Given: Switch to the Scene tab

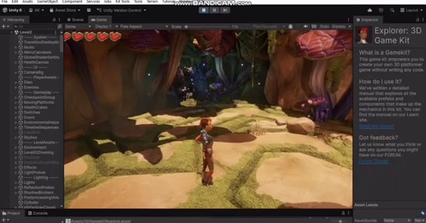Looking at the screenshot, I should (x=75, y=20).
